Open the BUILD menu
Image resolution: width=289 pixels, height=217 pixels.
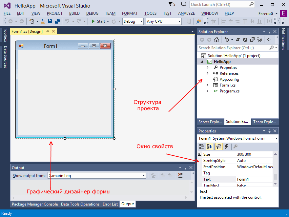(x=74, y=13)
